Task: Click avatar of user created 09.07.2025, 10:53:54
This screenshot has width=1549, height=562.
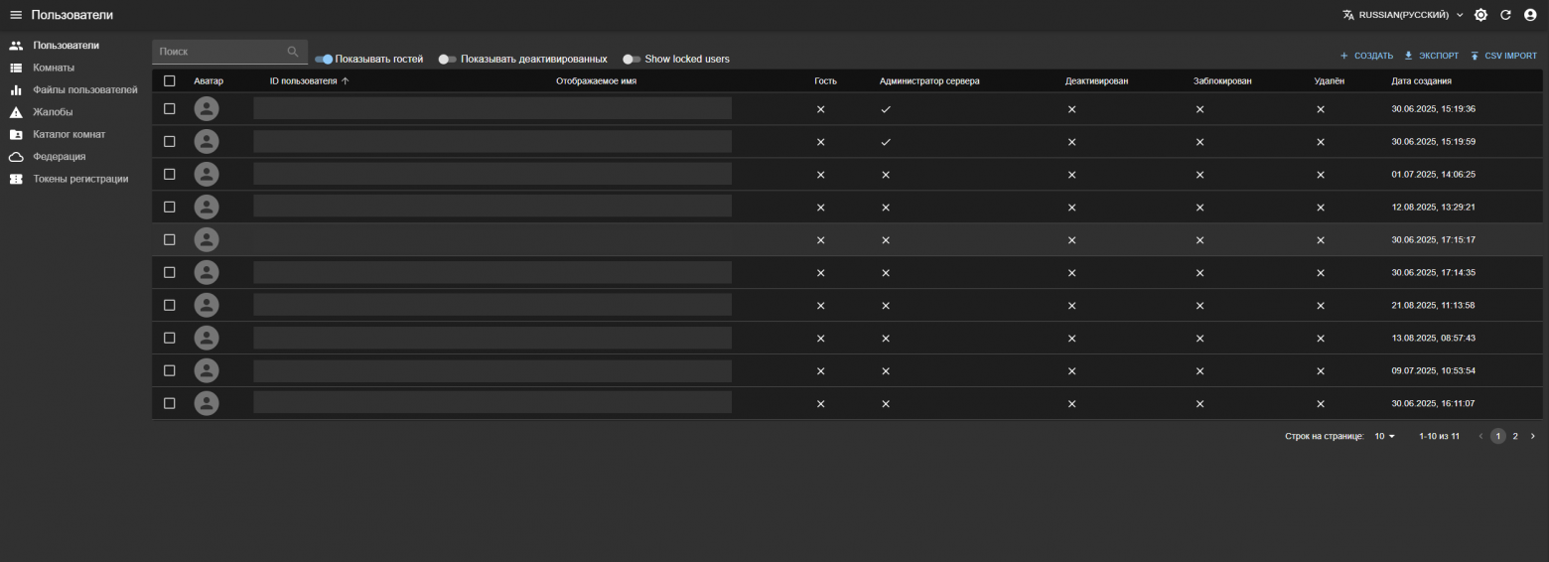Action: (x=206, y=370)
